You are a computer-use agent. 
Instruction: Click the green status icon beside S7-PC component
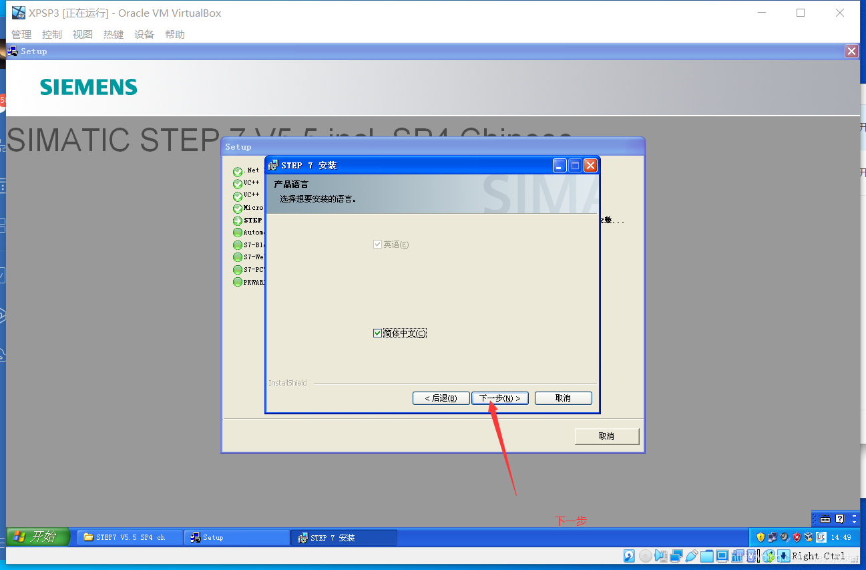click(238, 270)
